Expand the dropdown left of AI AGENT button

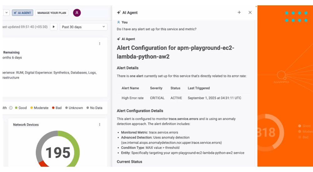point(6,13)
